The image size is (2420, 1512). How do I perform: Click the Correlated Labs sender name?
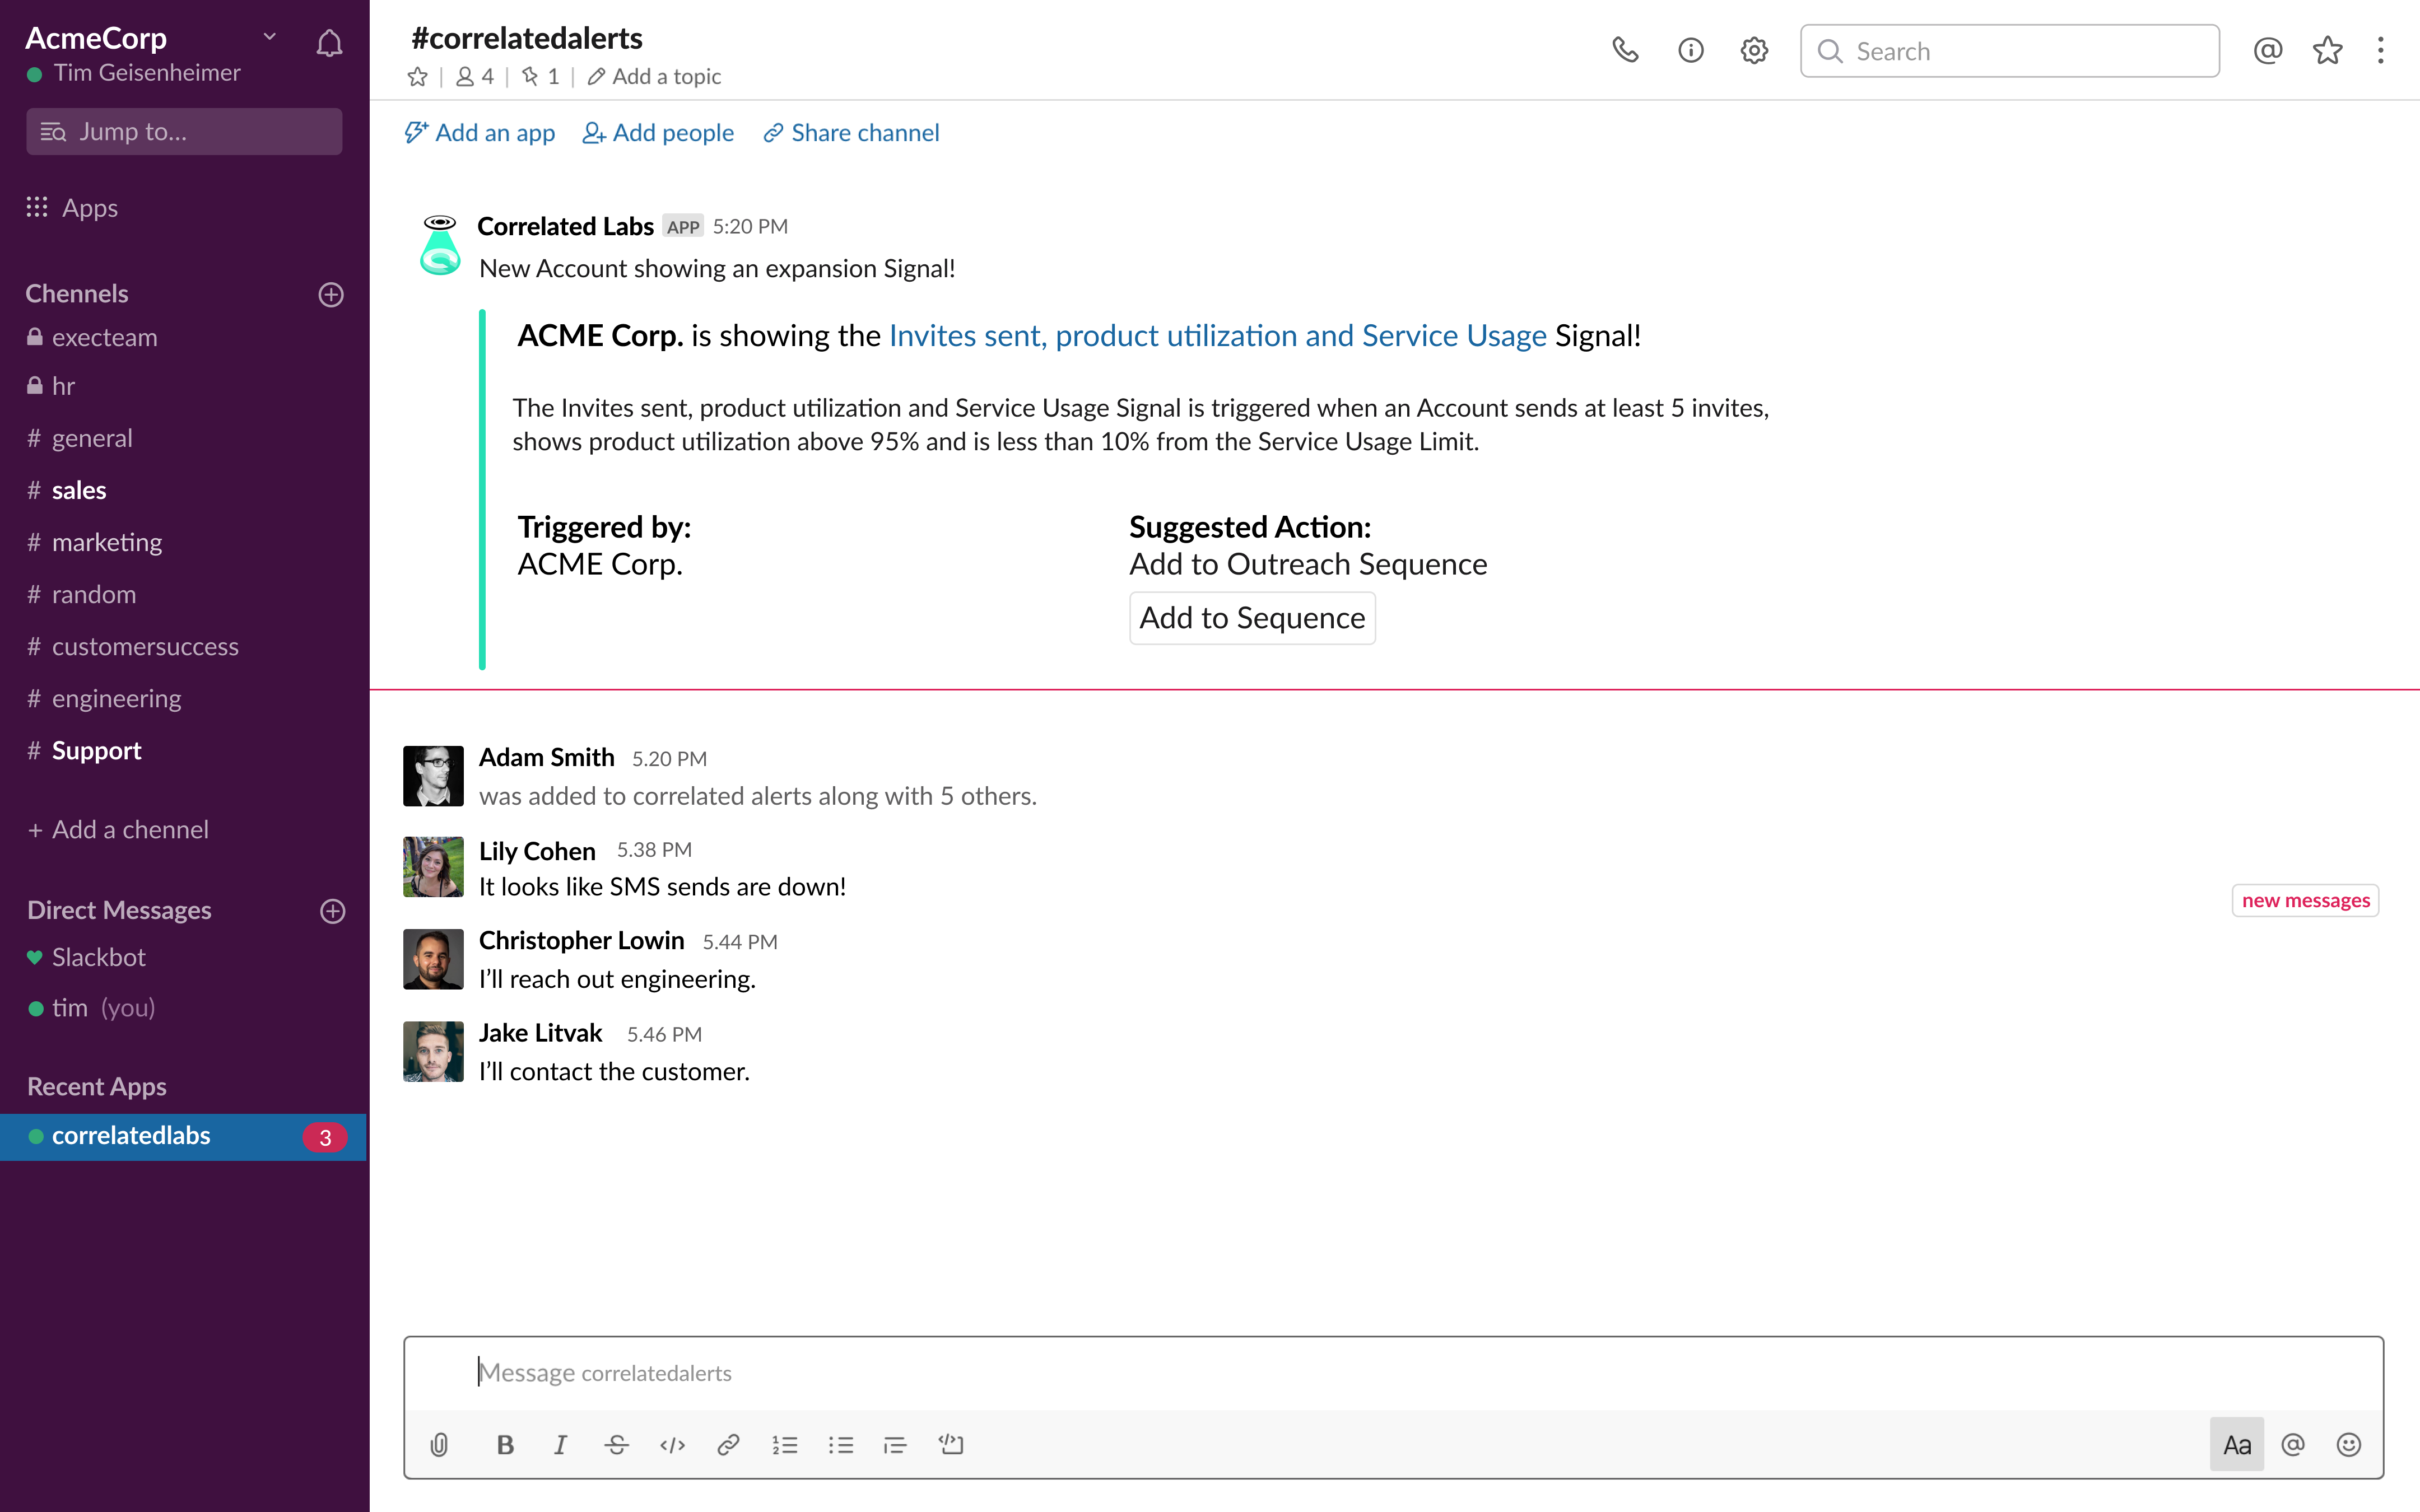click(565, 226)
